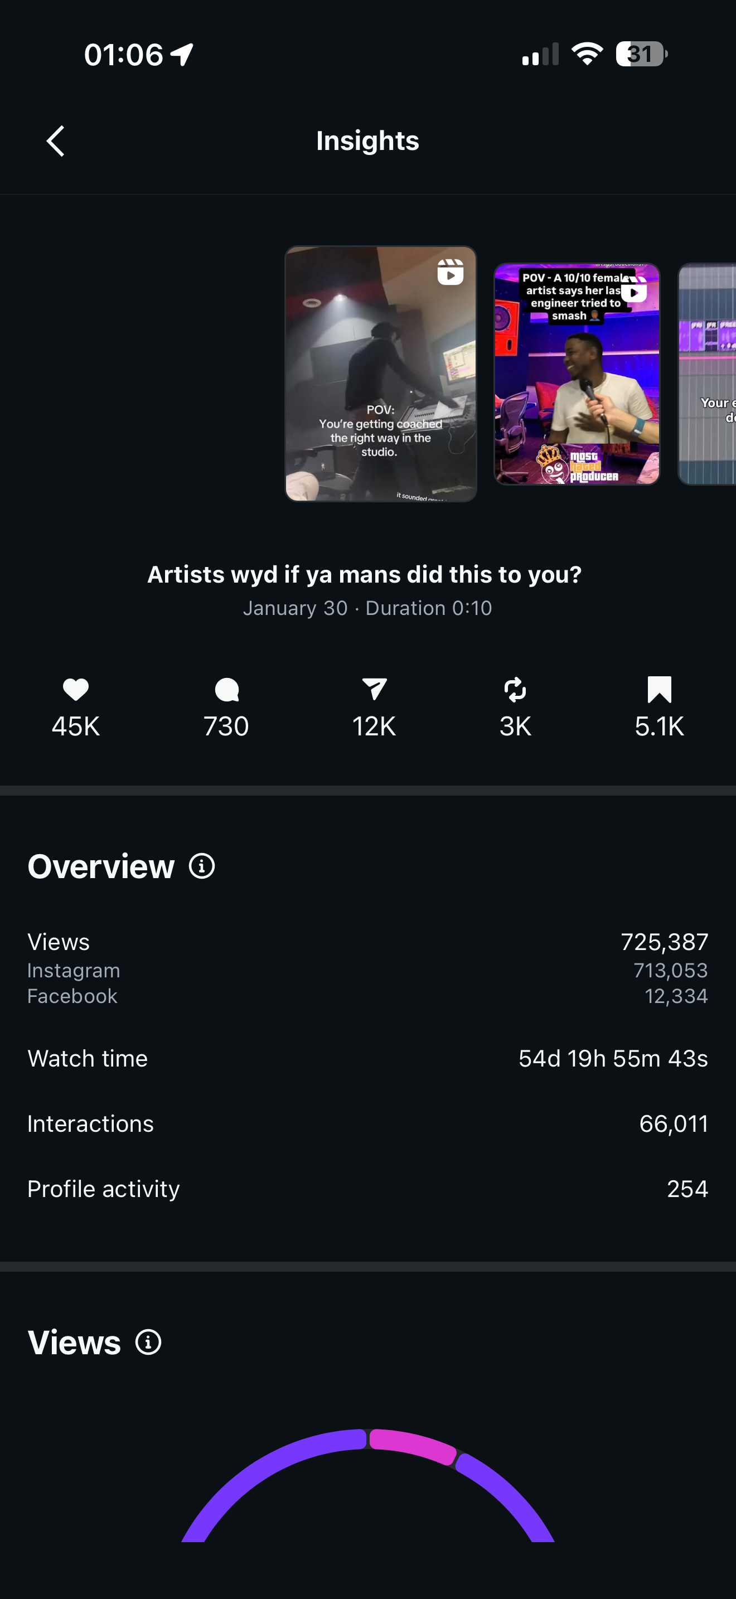Tap the reel caption title text
736x1599 pixels.
tap(364, 574)
